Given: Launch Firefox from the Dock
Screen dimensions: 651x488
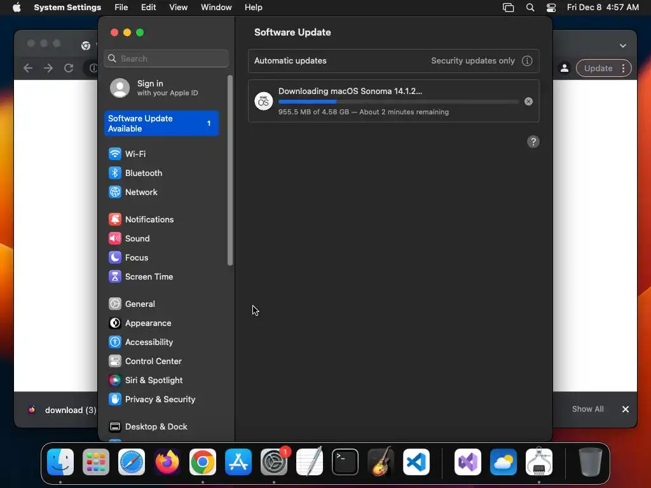Looking at the screenshot, I should [167, 462].
